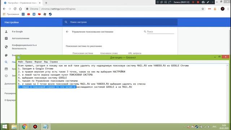Open the red heart bookmark
Screen dimensions: 231x130
coord(39,14)
